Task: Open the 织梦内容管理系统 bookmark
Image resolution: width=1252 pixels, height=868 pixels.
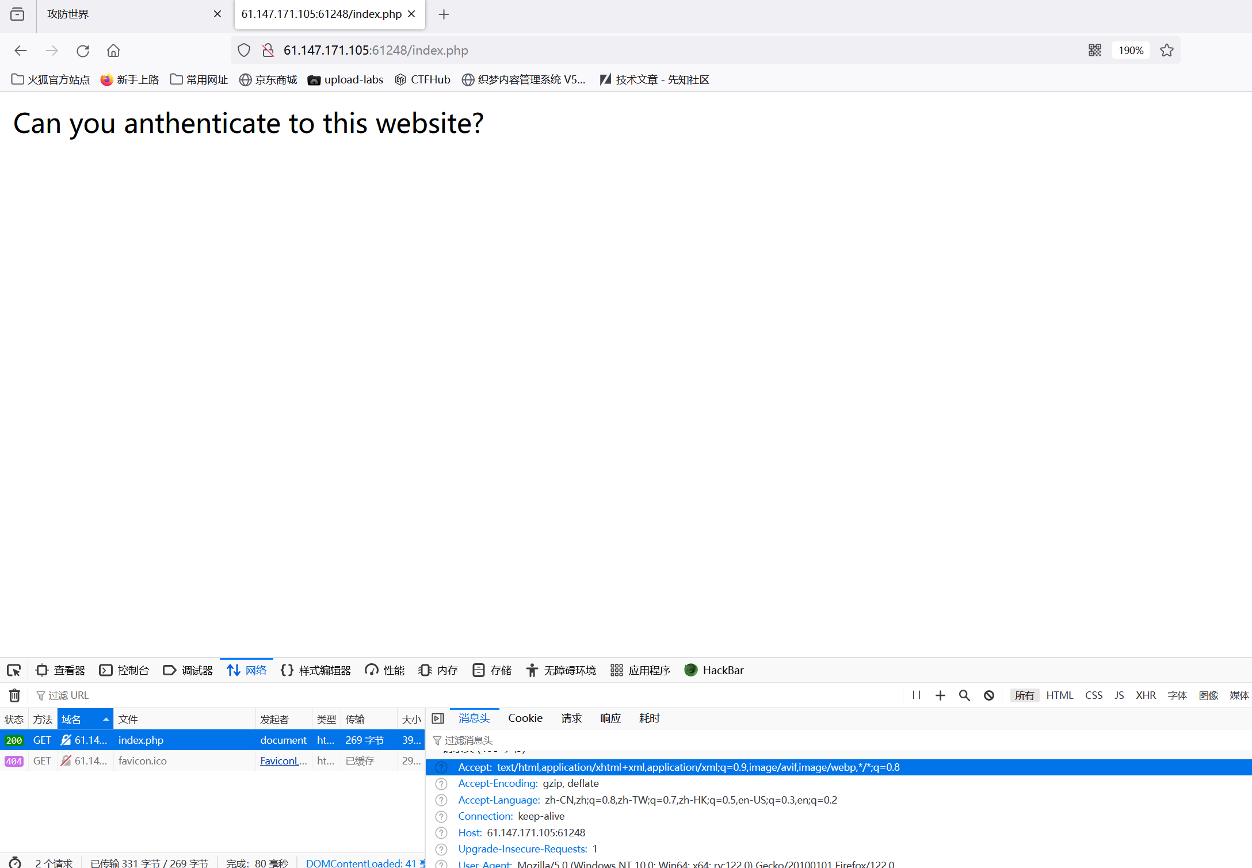Action: click(x=524, y=79)
